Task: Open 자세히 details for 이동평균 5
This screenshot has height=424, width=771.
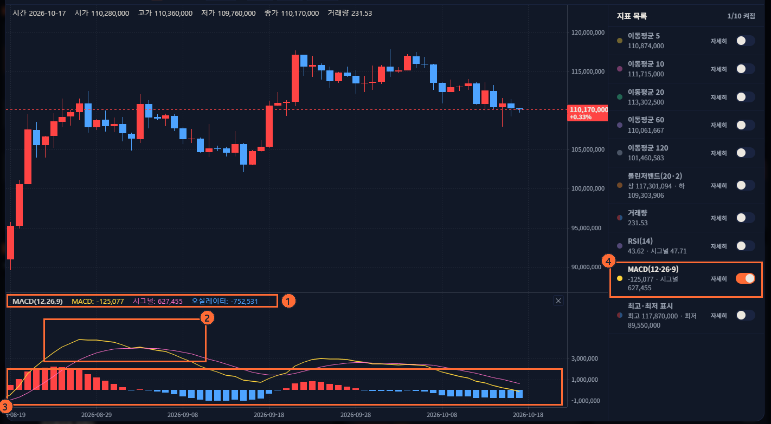Action: 718,41
